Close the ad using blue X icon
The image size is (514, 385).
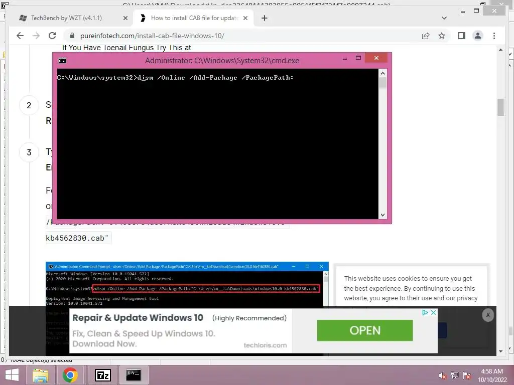coord(433,312)
